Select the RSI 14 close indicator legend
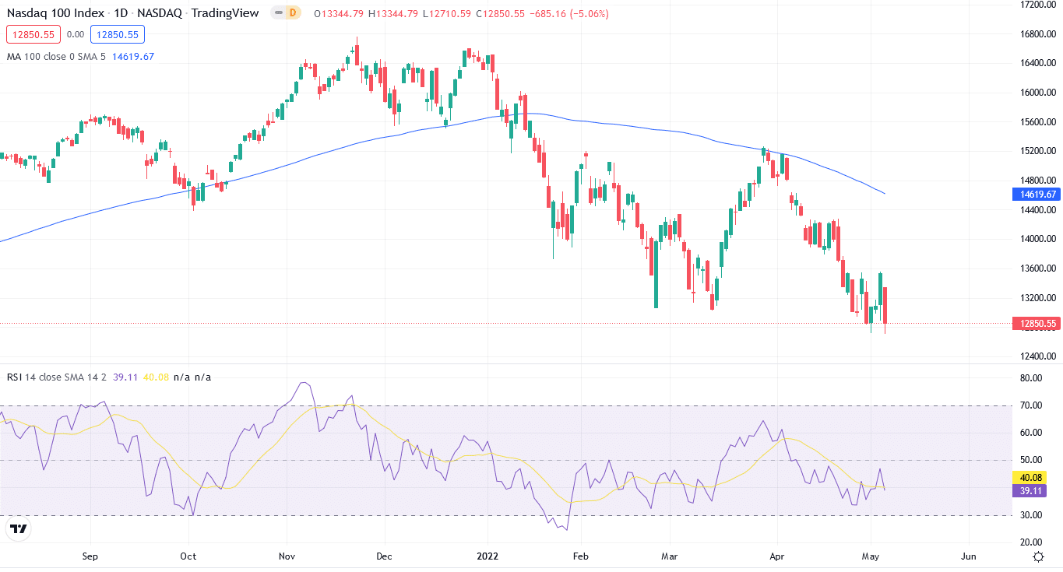Screen dimensions: 1063x572 click(57, 377)
